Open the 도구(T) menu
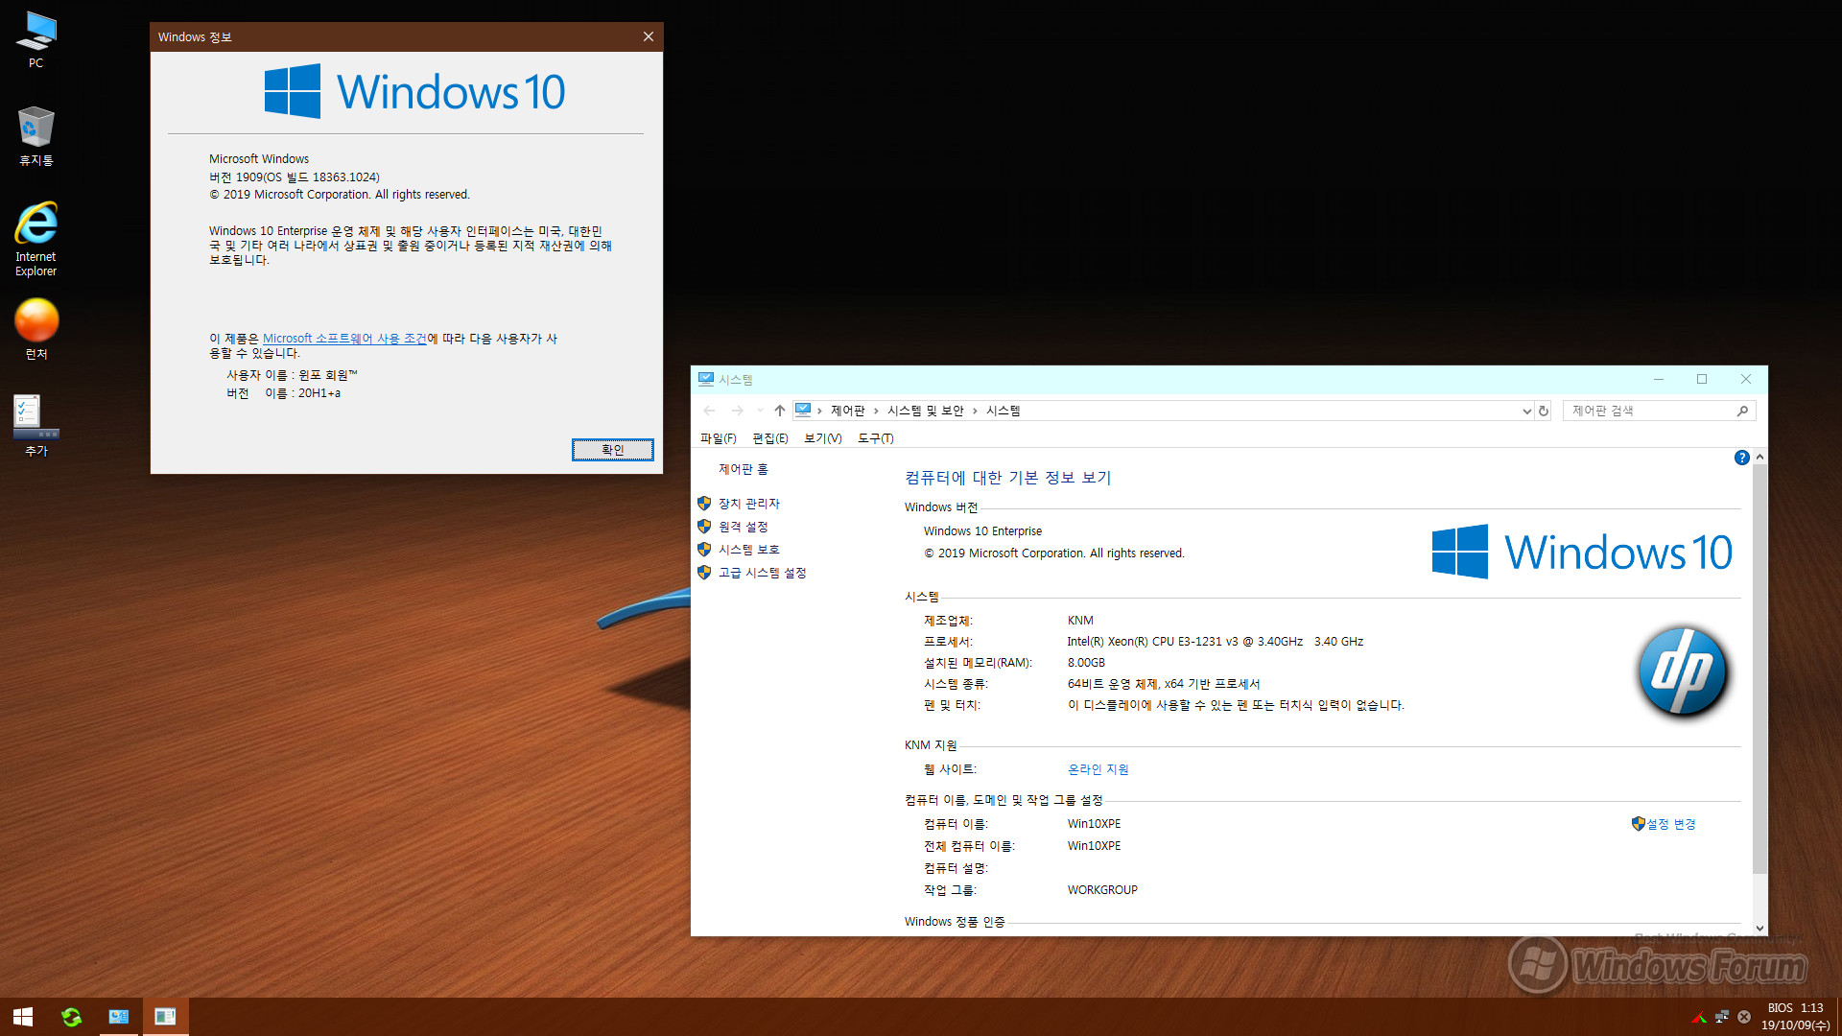Image resolution: width=1842 pixels, height=1036 pixels. (x=875, y=438)
